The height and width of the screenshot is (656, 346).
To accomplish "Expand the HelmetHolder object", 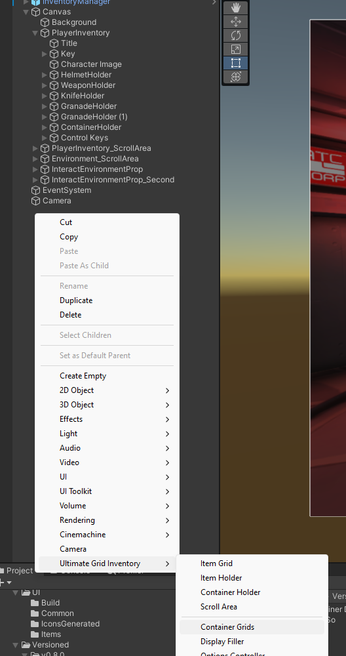I will [45, 75].
